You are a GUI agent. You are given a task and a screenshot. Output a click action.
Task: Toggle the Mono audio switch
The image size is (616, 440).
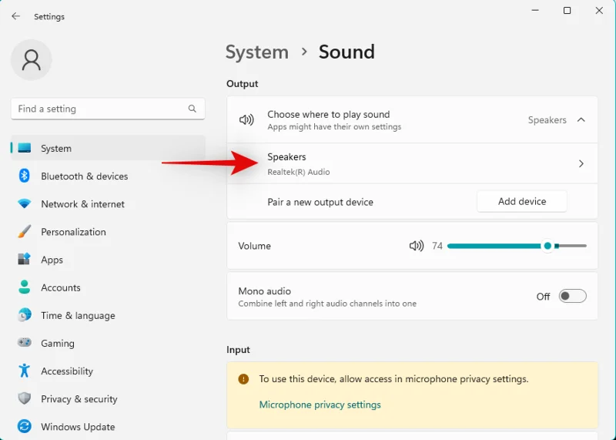pyautogui.click(x=572, y=296)
